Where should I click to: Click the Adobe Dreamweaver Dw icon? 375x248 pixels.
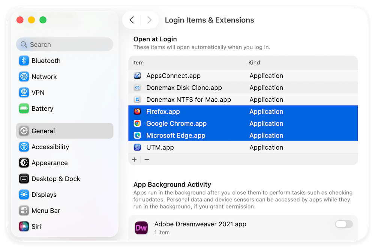(141, 228)
